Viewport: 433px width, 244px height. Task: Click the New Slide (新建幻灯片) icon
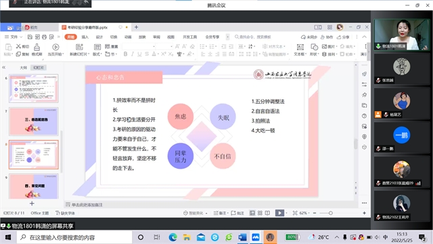click(x=79, y=47)
